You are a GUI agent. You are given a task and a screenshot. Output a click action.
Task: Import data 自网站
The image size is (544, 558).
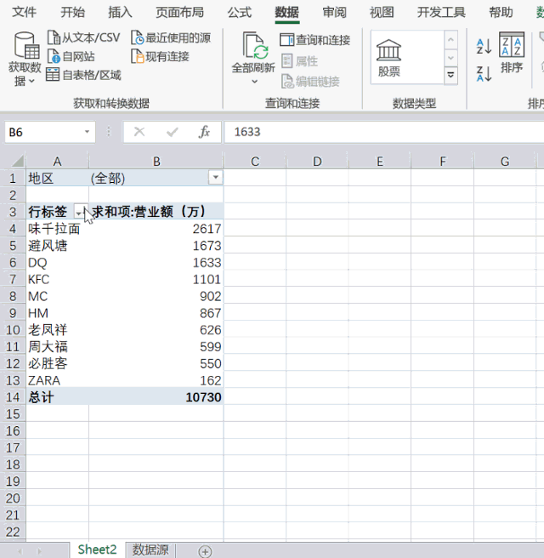[x=71, y=56]
